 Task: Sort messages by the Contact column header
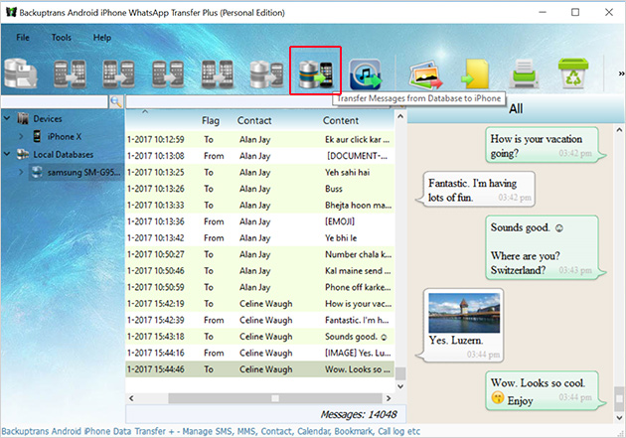pyautogui.click(x=254, y=120)
